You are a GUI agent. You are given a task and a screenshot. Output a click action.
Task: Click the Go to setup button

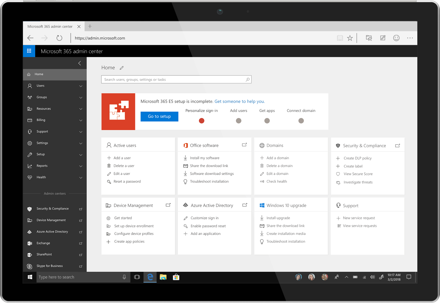pos(159,116)
